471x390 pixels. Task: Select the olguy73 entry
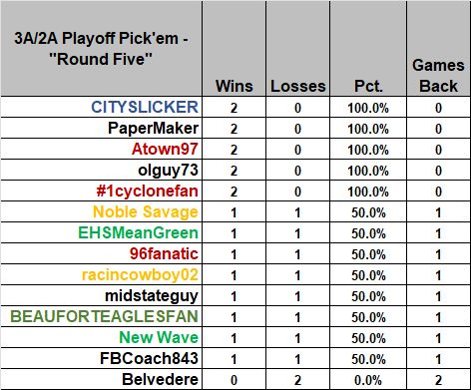tap(168, 171)
